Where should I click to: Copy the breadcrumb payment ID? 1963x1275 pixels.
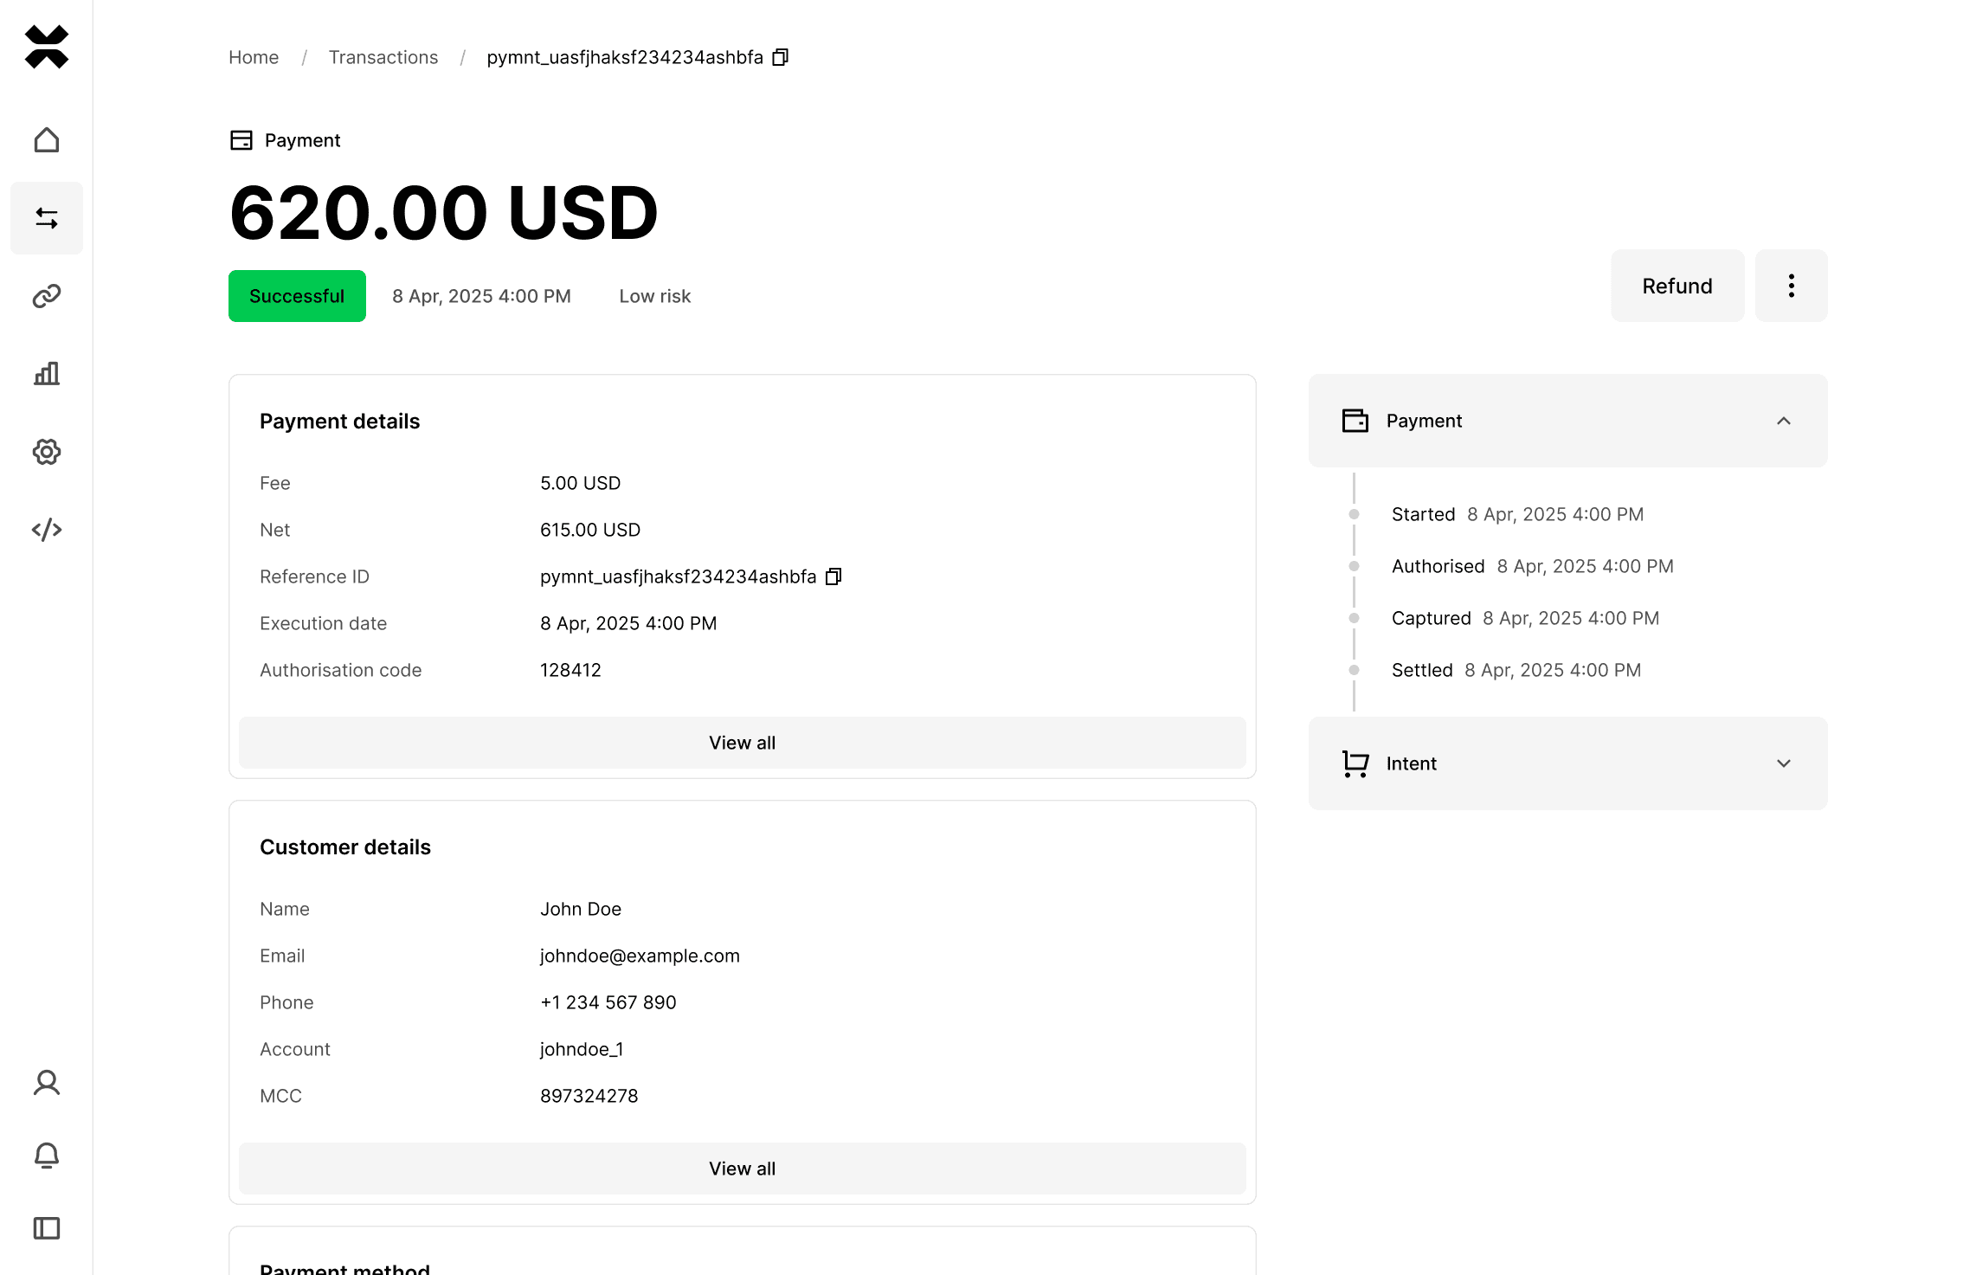tap(780, 57)
